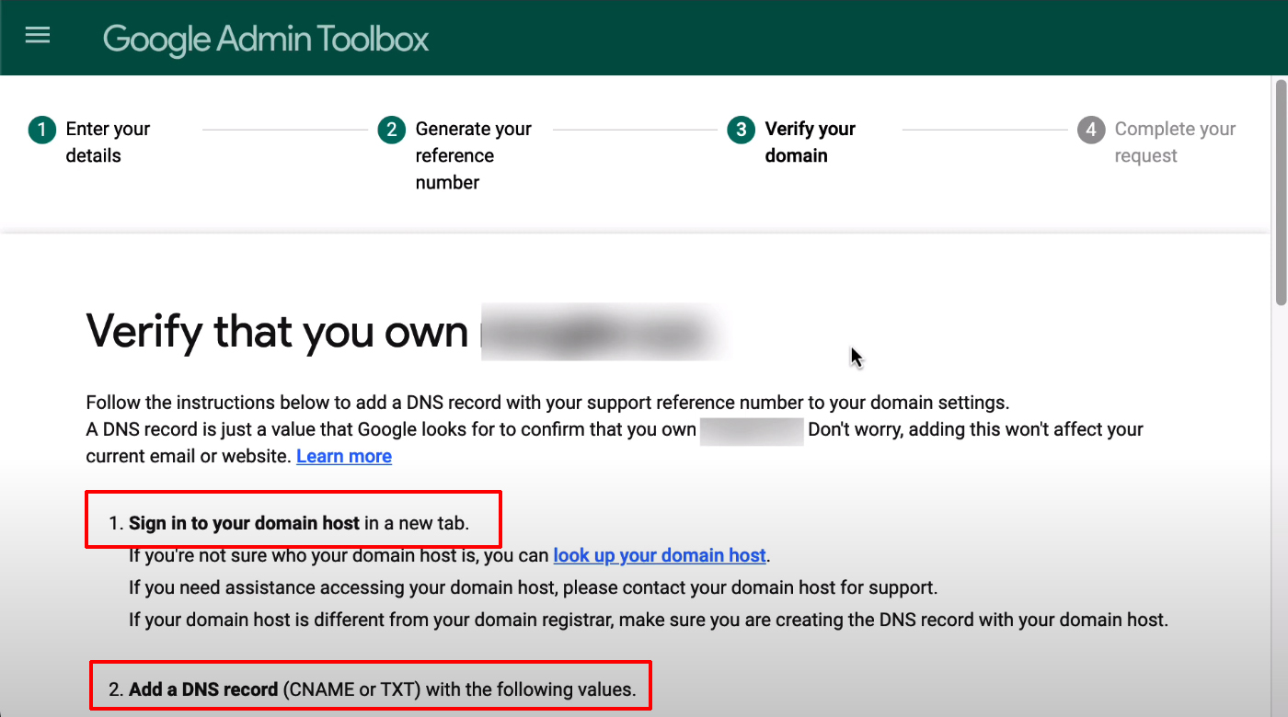Click the green Verify your domain badge
Screen dimensions: 1288x717
coord(741,130)
